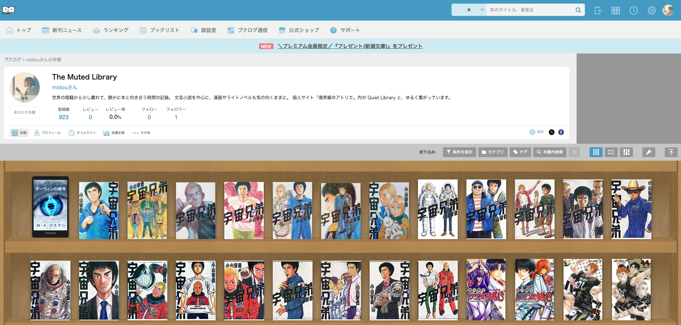This screenshot has height=325, width=681.
Task: Open the ハイキュー!! volume 44 cover
Action: point(632,290)
